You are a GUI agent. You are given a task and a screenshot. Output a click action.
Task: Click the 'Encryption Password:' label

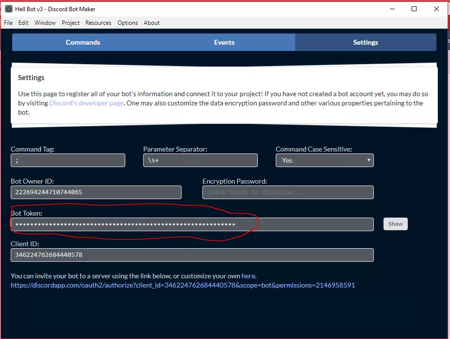(x=235, y=181)
